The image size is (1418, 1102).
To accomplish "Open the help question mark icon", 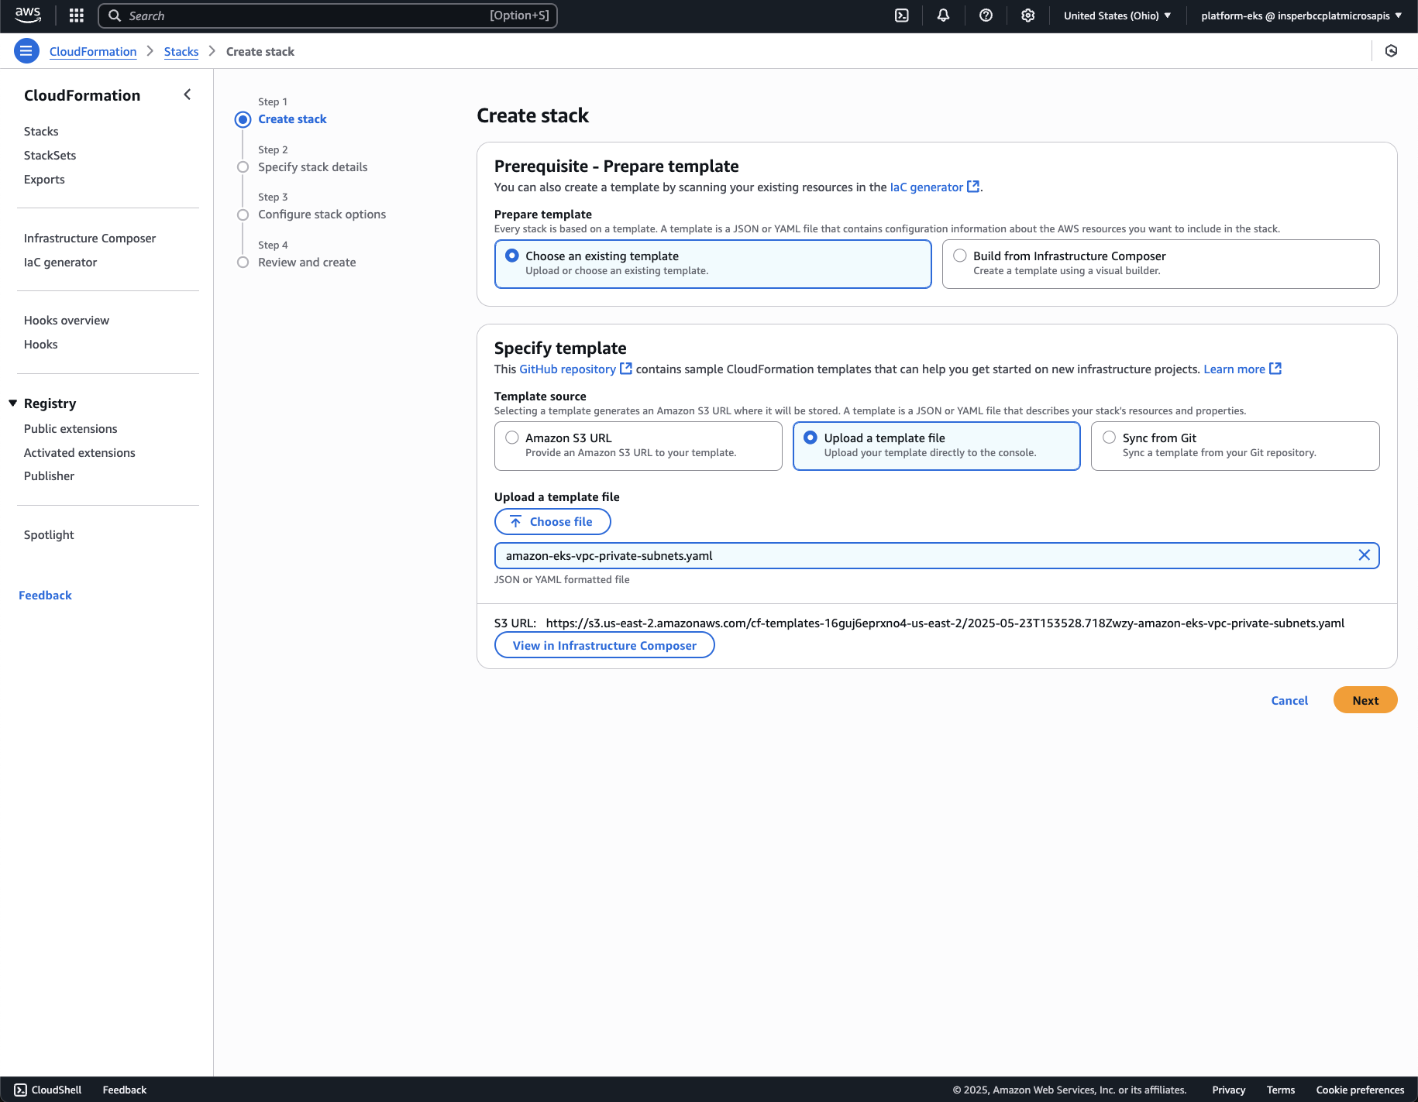I will (986, 15).
